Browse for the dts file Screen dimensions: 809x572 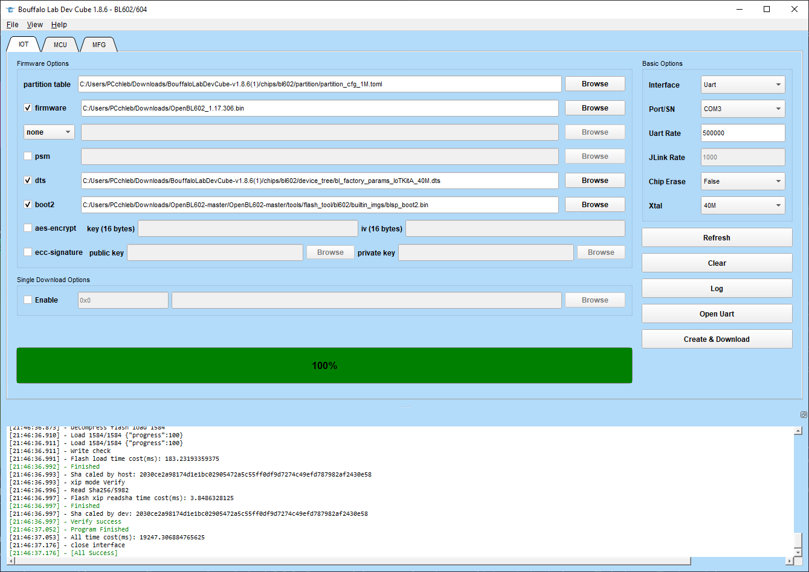coord(595,181)
